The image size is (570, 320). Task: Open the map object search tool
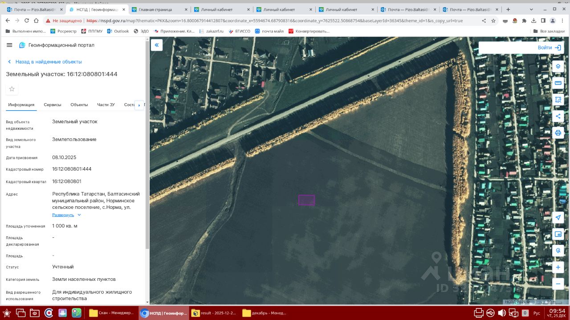tap(558, 251)
